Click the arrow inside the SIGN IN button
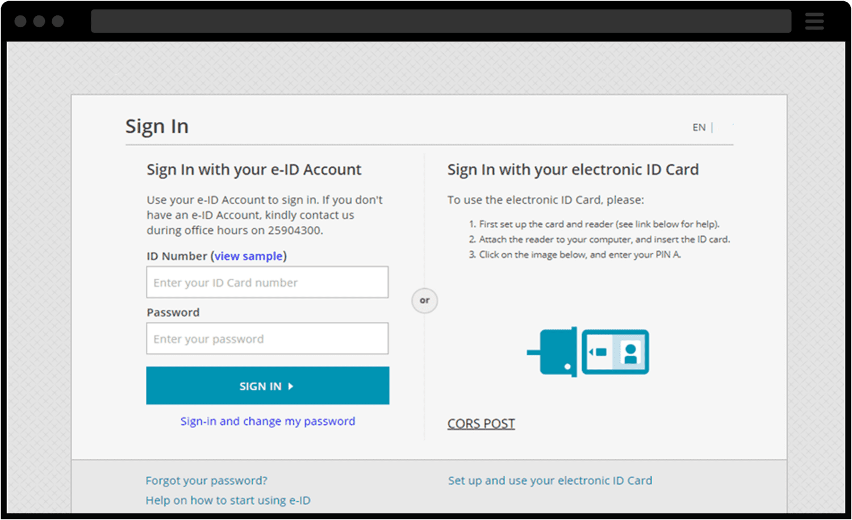The width and height of the screenshot is (852, 520). point(291,386)
